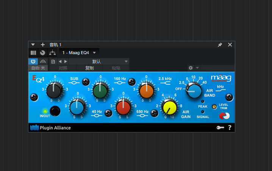
Task: Click the 2.5 kHz band label
Action: pos(165,79)
